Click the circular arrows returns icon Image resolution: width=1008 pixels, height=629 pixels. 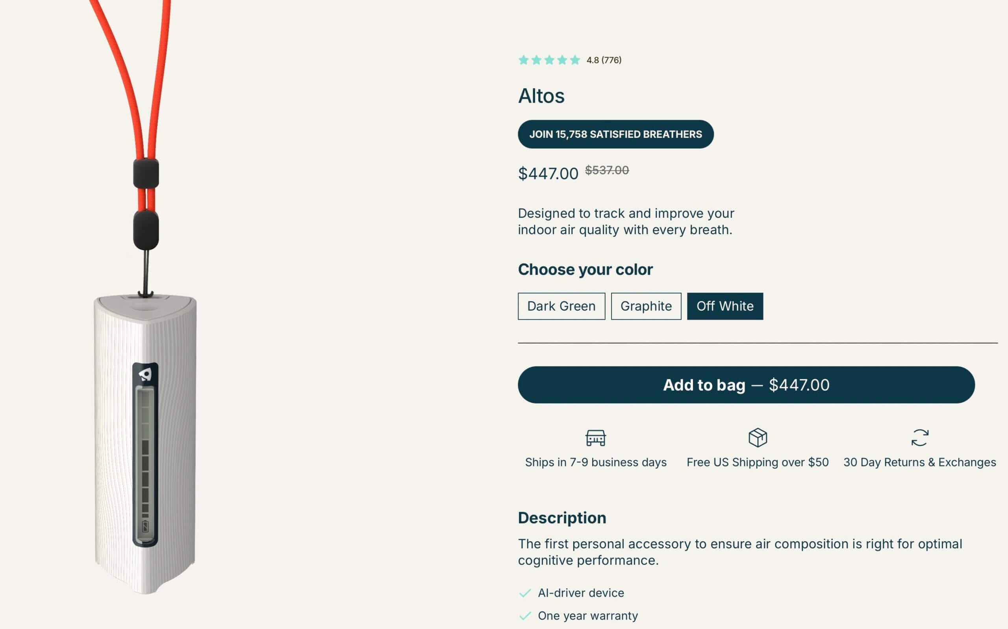pos(920,438)
